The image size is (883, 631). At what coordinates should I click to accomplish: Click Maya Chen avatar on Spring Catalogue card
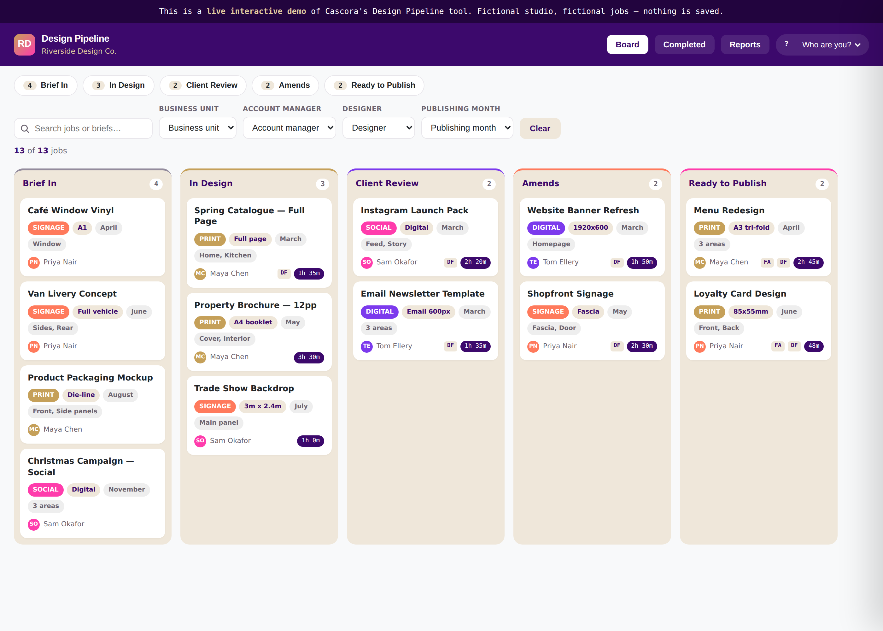(x=200, y=274)
